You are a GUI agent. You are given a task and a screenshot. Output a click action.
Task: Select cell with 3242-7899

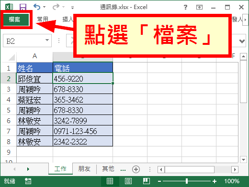83,120
